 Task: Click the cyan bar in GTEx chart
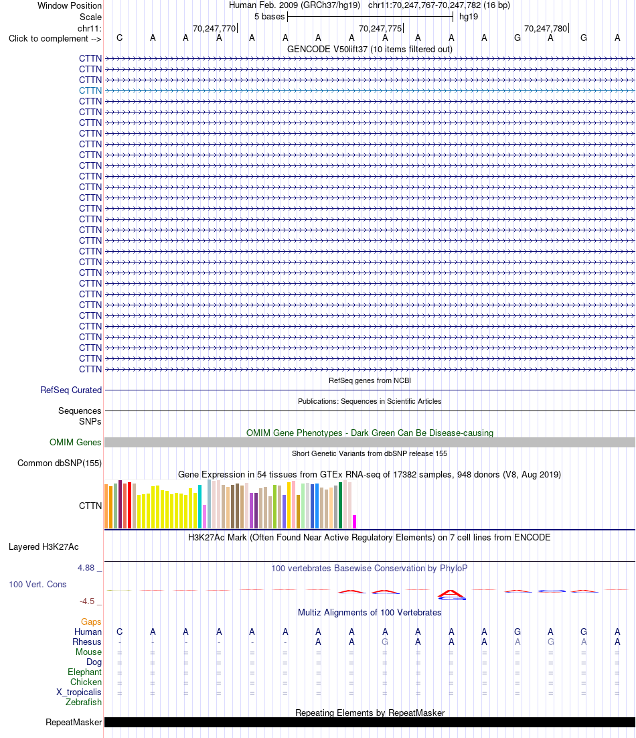click(200, 506)
